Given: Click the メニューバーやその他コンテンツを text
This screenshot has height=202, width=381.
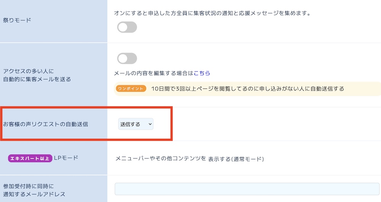Looking at the screenshot, I should tap(161, 158).
